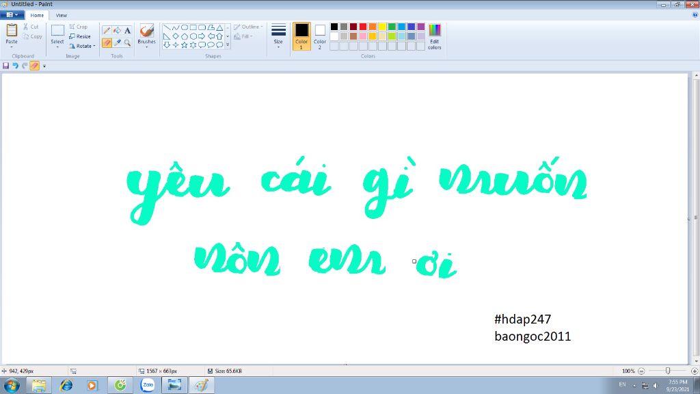Image resolution: width=700 pixels, height=394 pixels.
Task: Open the Brushes dropdown arrow
Action: point(146,47)
